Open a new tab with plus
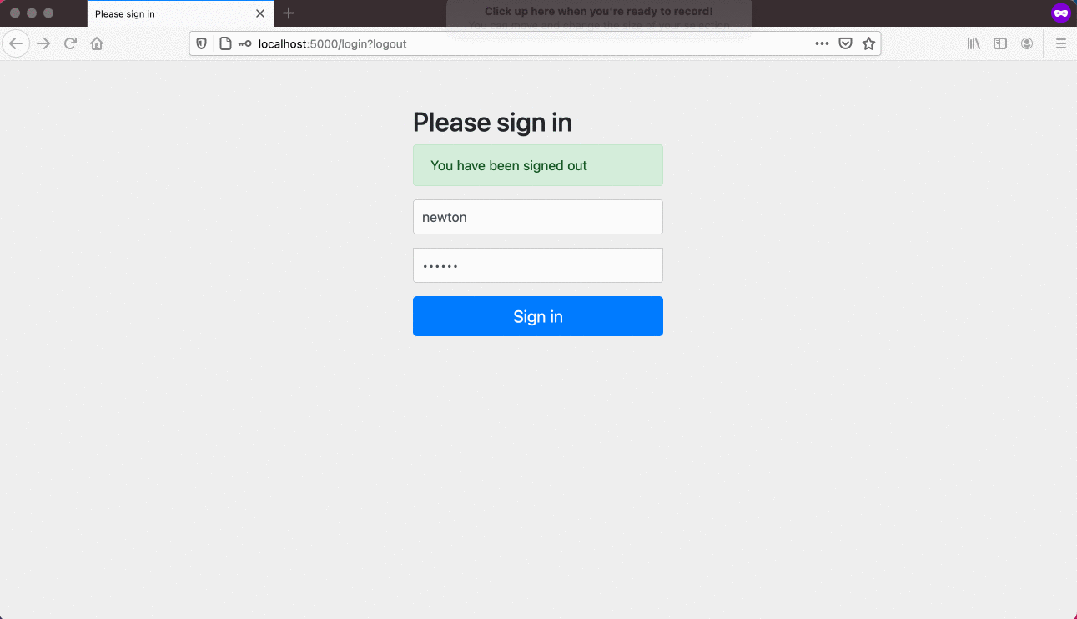The image size is (1077, 619). pos(289,13)
